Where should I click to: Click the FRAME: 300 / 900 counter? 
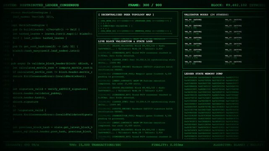pos(145,5)
